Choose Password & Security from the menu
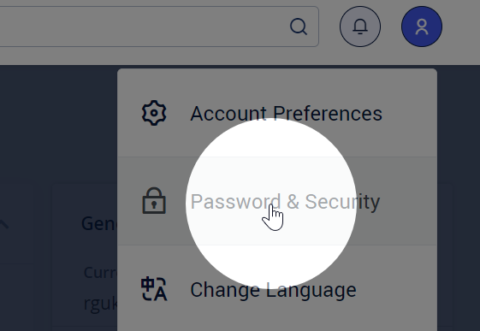Screen dimensions: 480x331 277,201
